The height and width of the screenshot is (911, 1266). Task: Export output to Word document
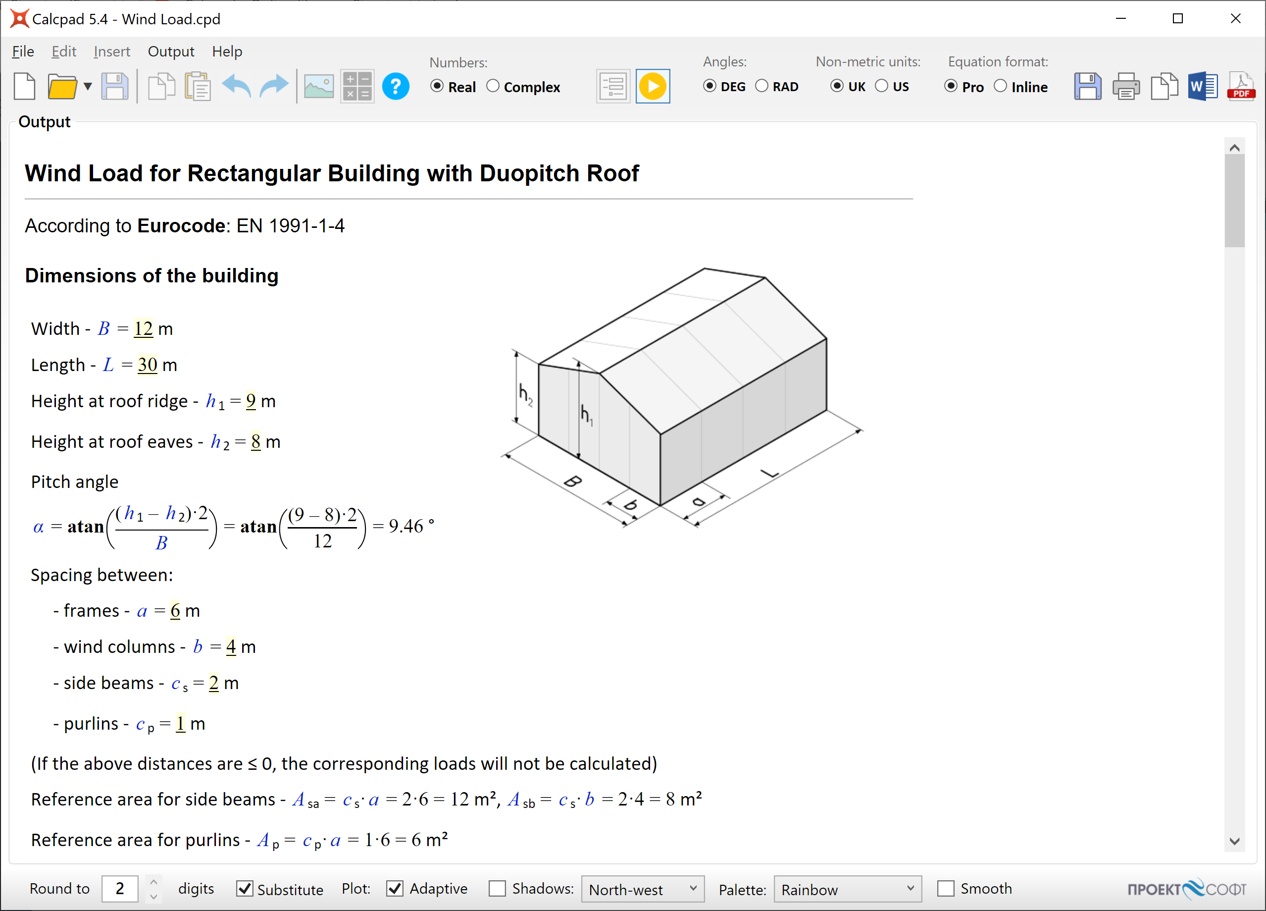[x=1202, y=87]
